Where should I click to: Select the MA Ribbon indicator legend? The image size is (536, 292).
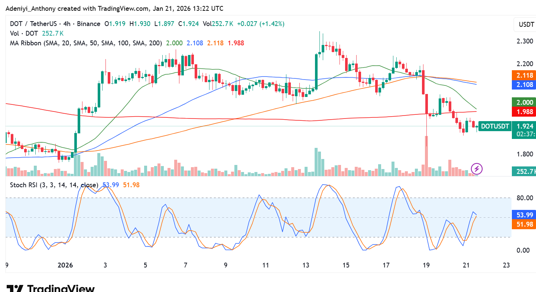click(86, 43)
